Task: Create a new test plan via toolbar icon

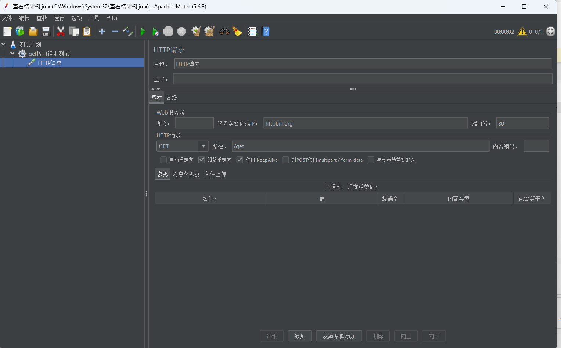Action: point(7,32)
